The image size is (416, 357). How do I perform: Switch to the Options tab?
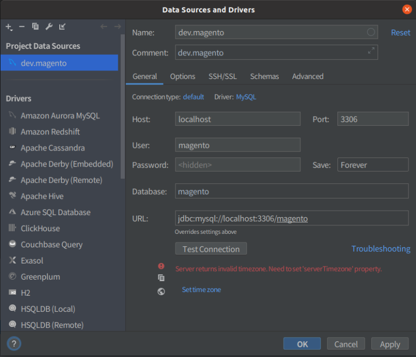[x=182, y=76]
